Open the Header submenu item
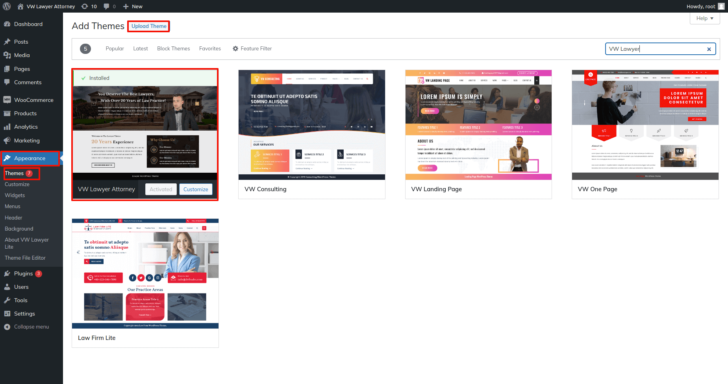Viewport: 728px width, 384px height. click(x=13, y=218)
